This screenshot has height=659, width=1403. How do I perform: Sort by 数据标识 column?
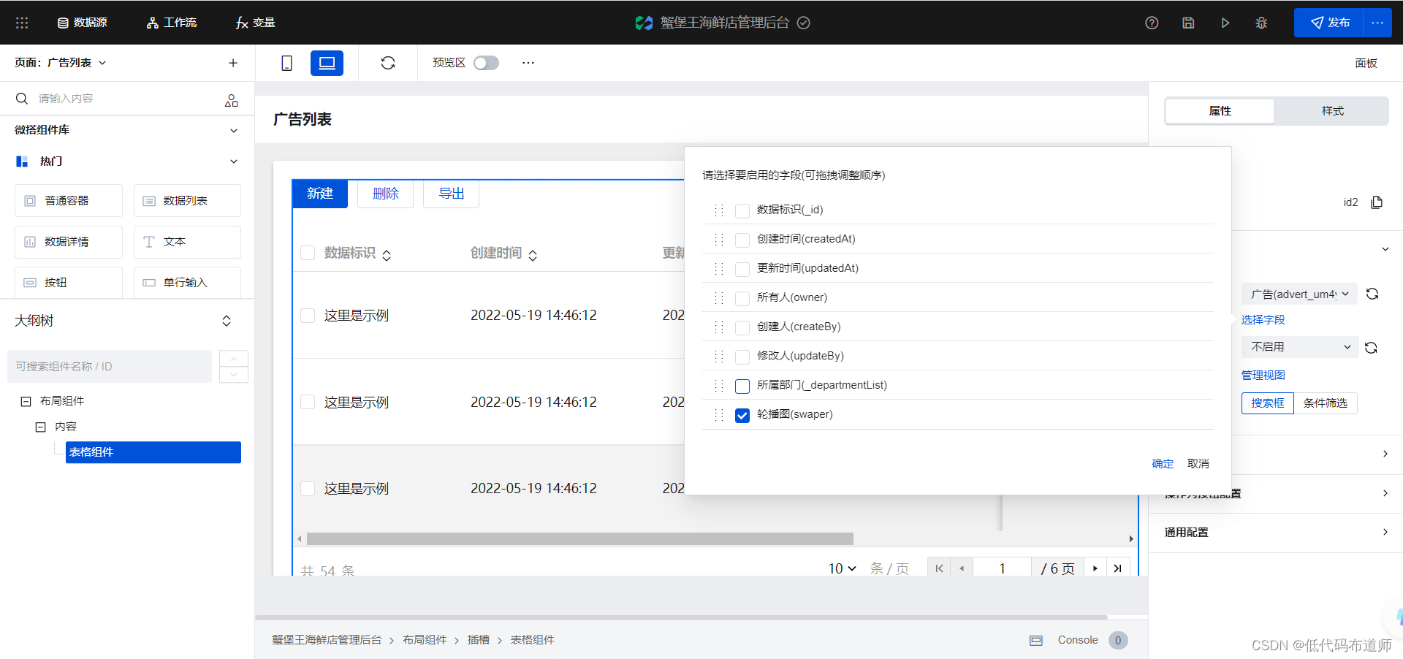point(387,255)
